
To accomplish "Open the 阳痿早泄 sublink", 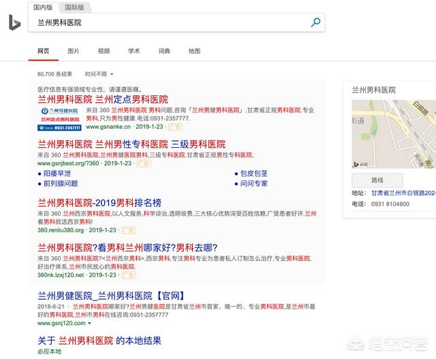I will [57, 174].
